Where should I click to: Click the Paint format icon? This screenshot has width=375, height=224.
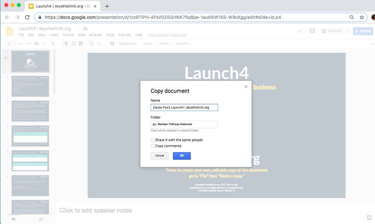pos(44,44)
